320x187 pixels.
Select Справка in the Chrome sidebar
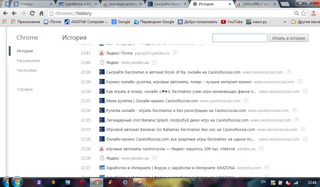(25, 89)
